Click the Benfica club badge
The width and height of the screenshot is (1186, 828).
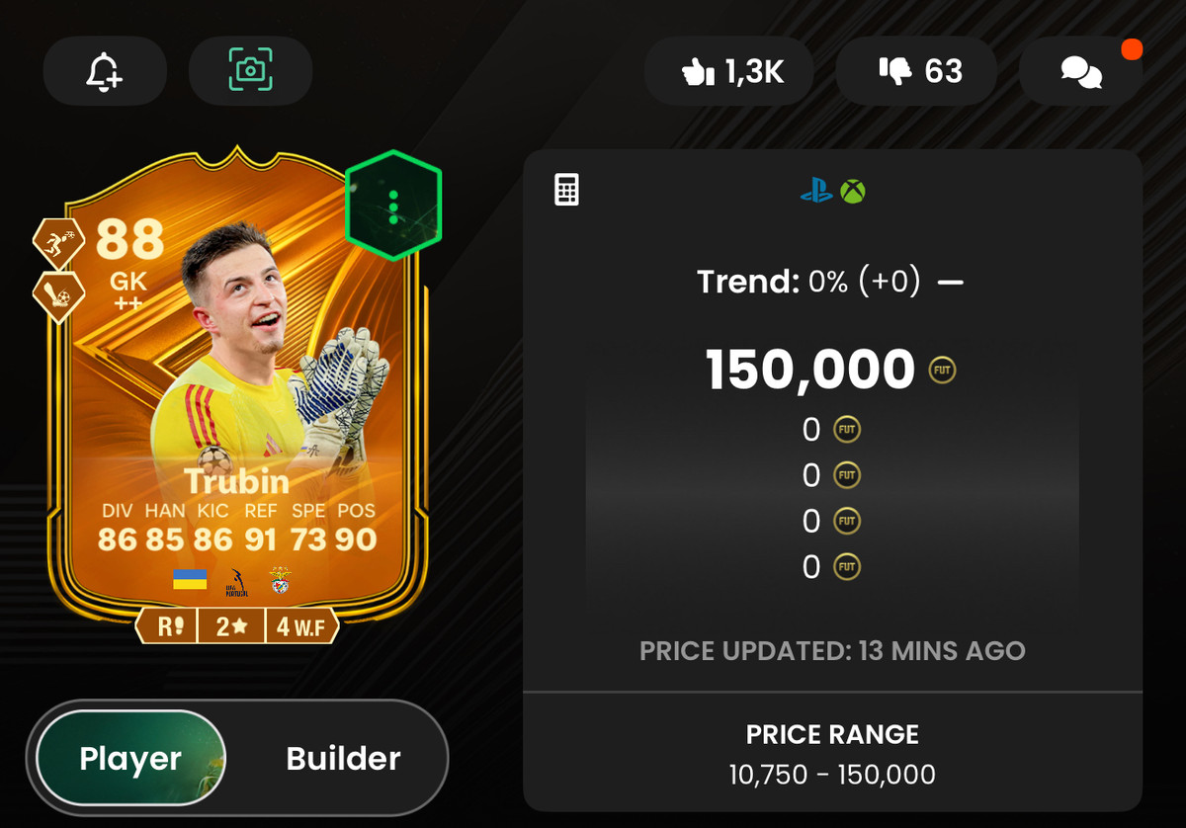280,580
